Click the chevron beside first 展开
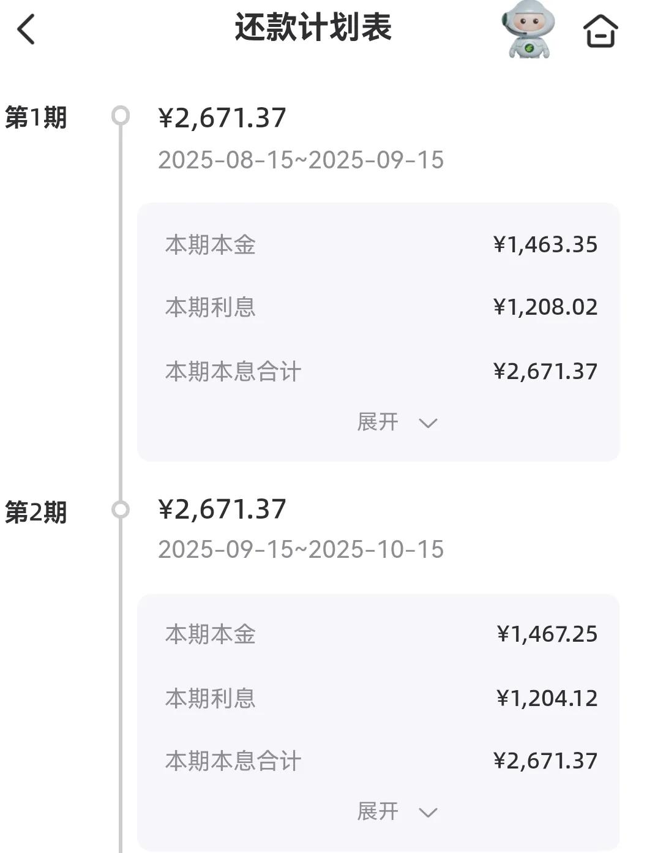The width and height of the screenshot is (647, 853). pos(428,423)
